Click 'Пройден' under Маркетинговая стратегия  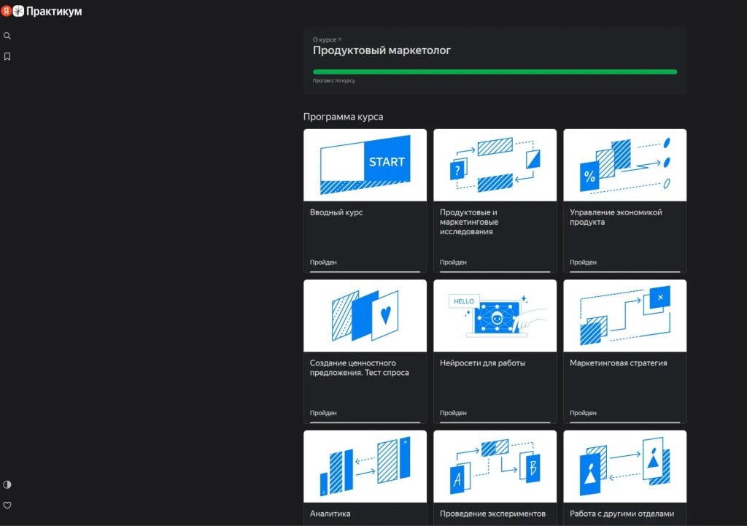click(583, 413)
